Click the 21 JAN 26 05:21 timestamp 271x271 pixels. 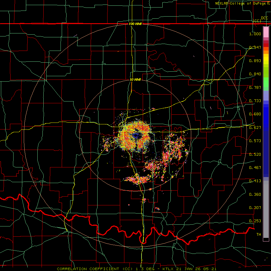tap(196, 269)
